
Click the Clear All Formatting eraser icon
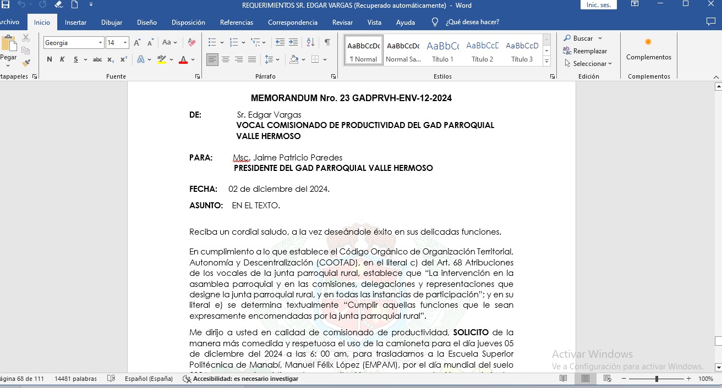pos(192,42)
